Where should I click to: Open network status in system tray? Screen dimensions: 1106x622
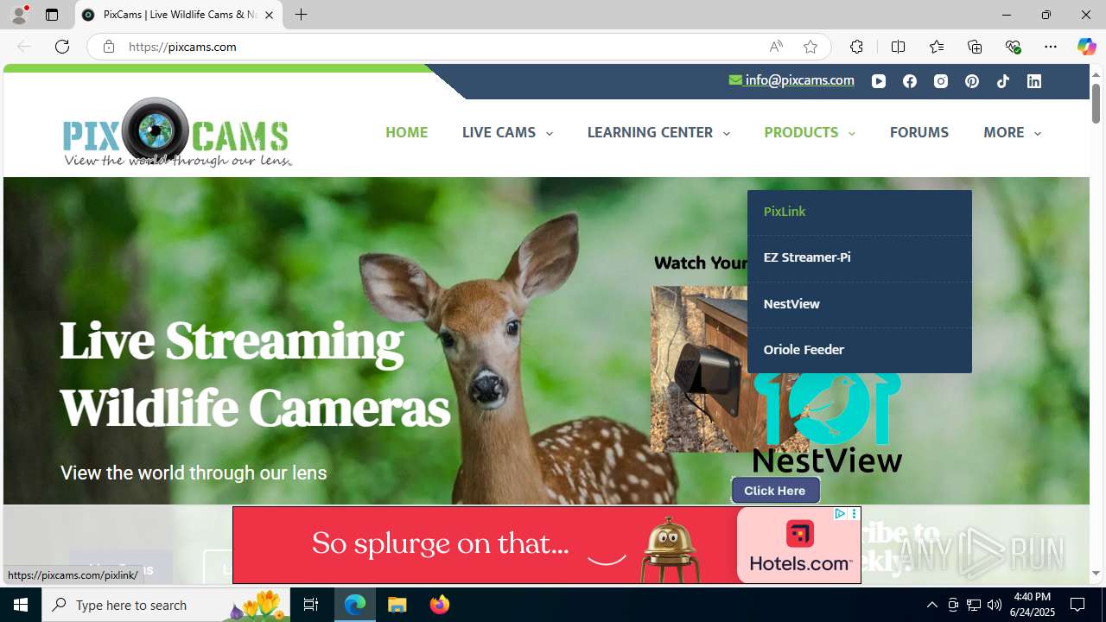[974, 605]
